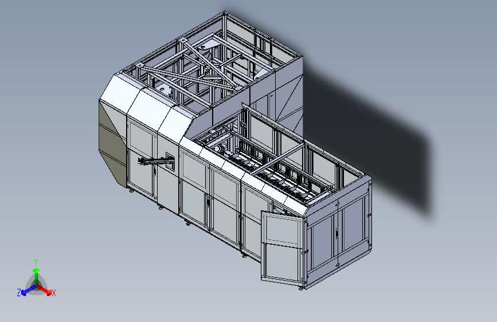
Task: Select the robotic arm protruding from the side window
Action: pos(156,160)
